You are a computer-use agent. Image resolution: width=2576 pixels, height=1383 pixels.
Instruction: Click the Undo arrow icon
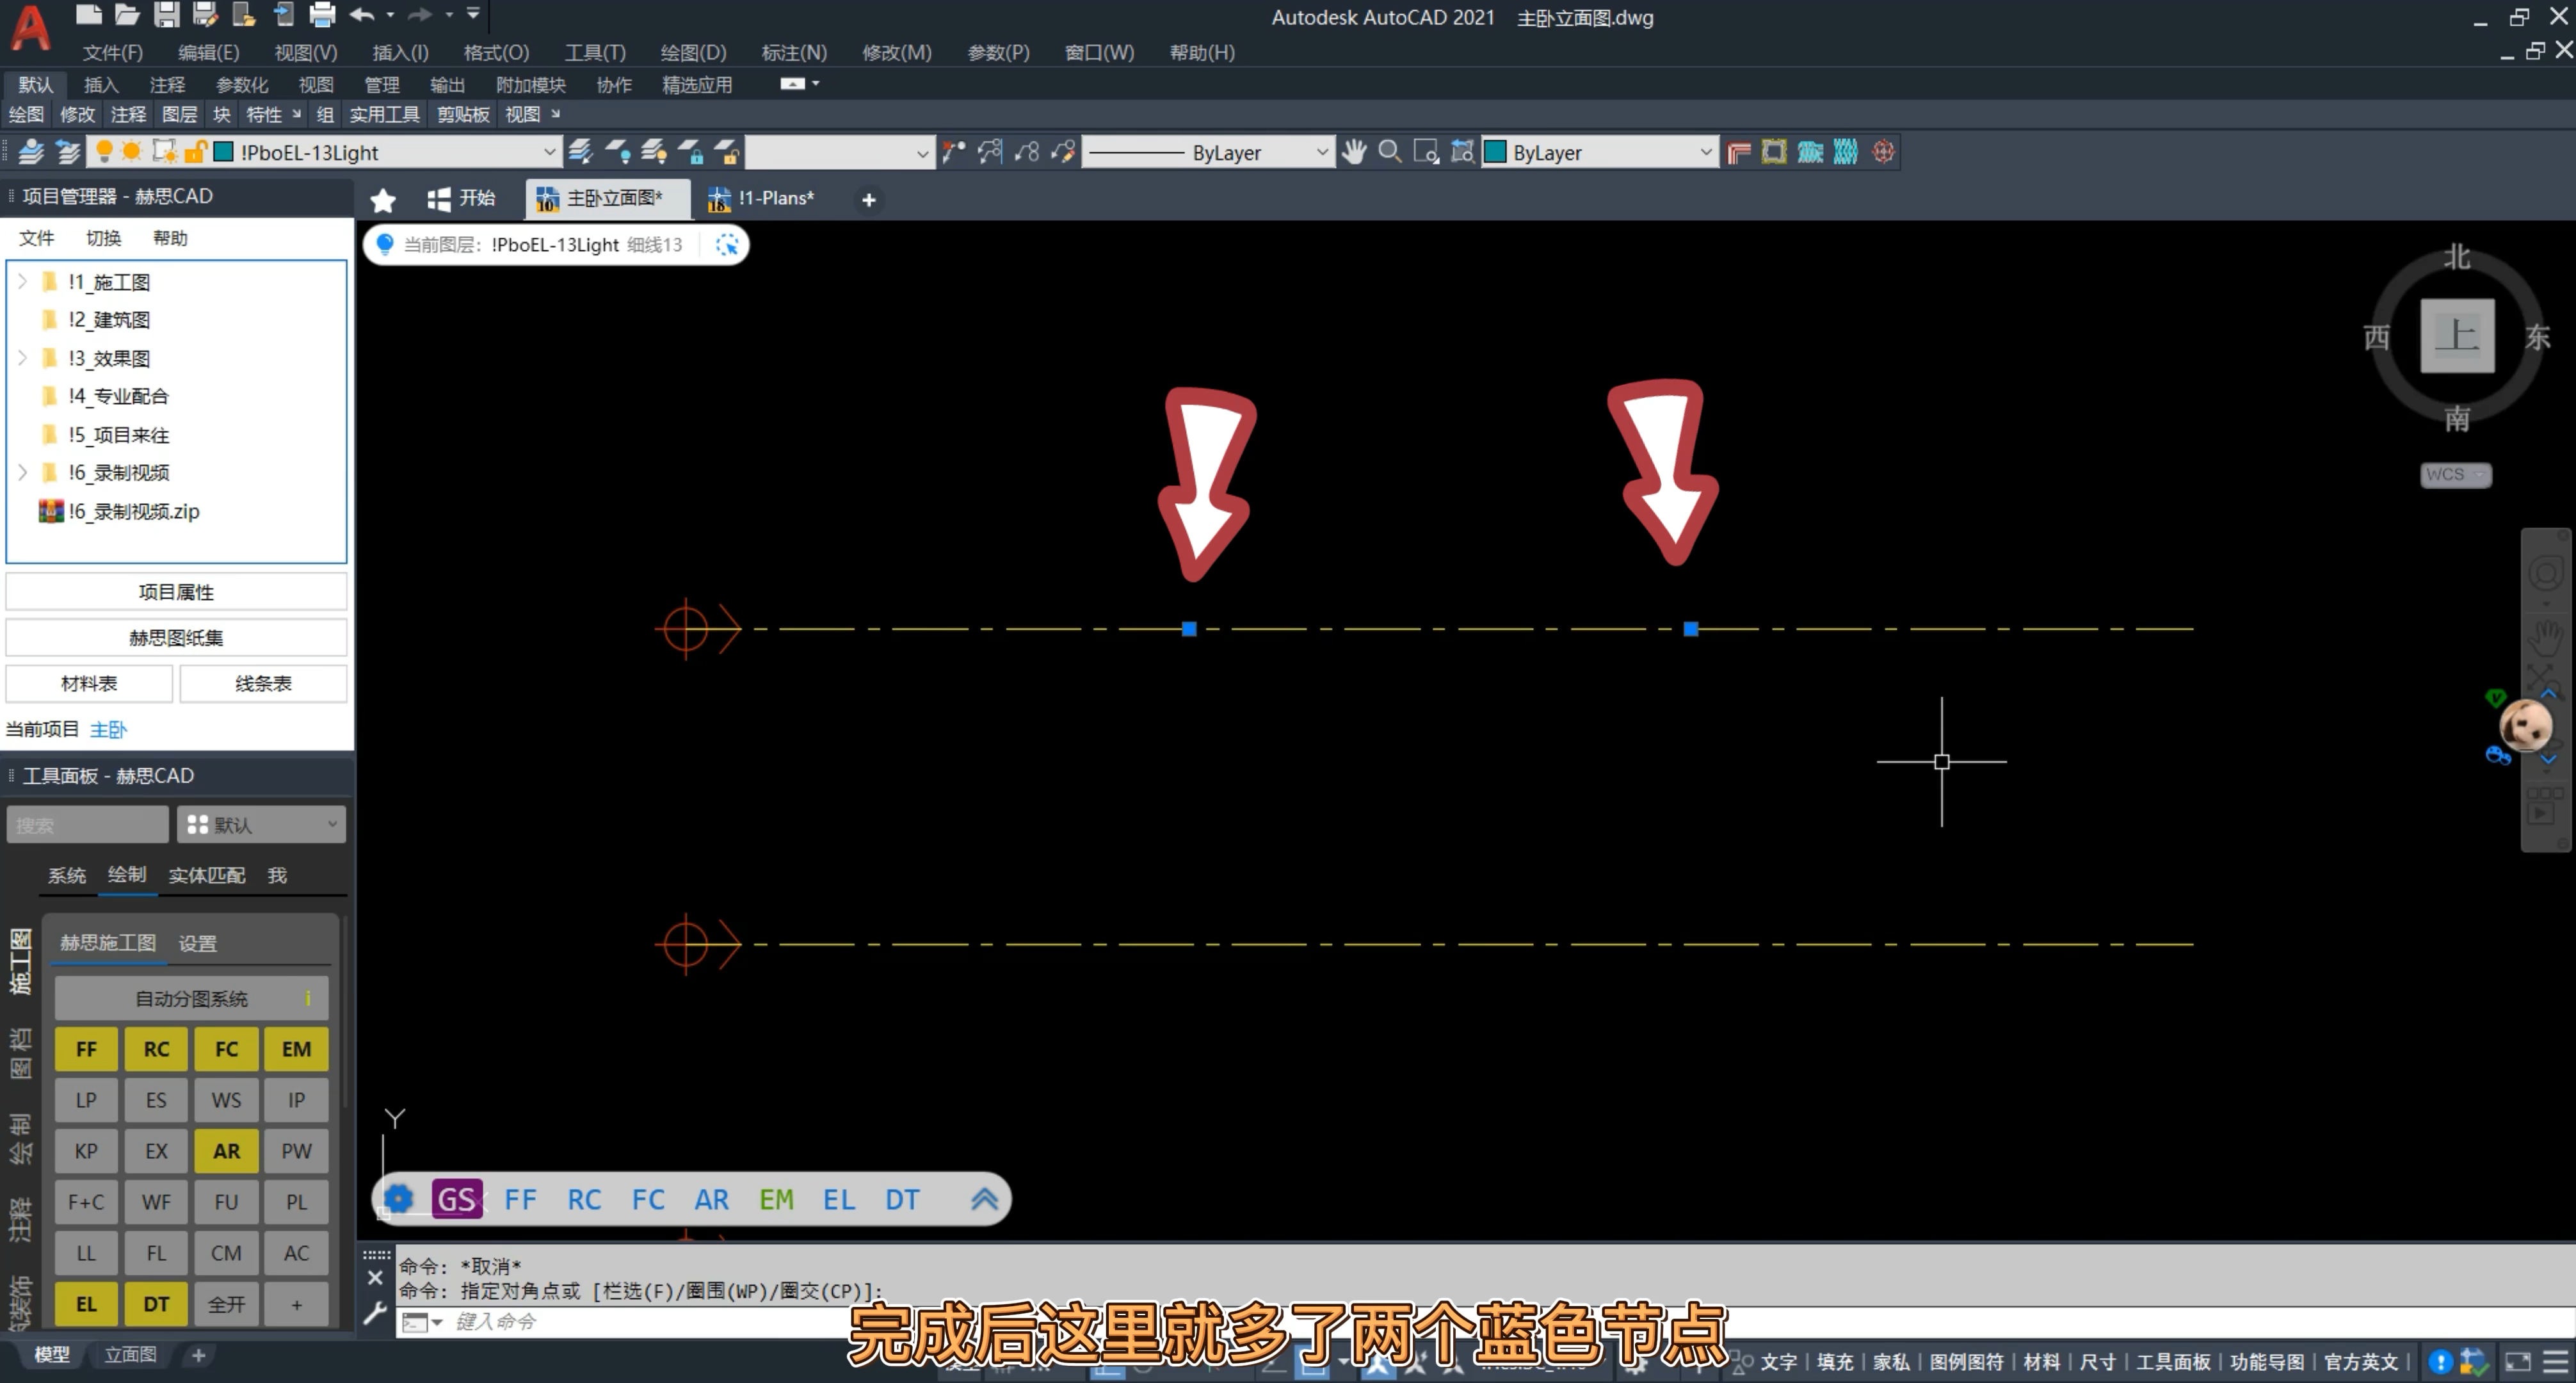[x=362, y=15]
